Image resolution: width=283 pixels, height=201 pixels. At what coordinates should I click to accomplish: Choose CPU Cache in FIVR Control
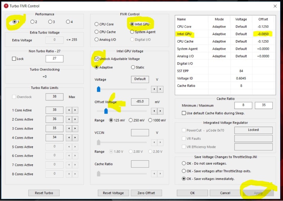[96, 32]
